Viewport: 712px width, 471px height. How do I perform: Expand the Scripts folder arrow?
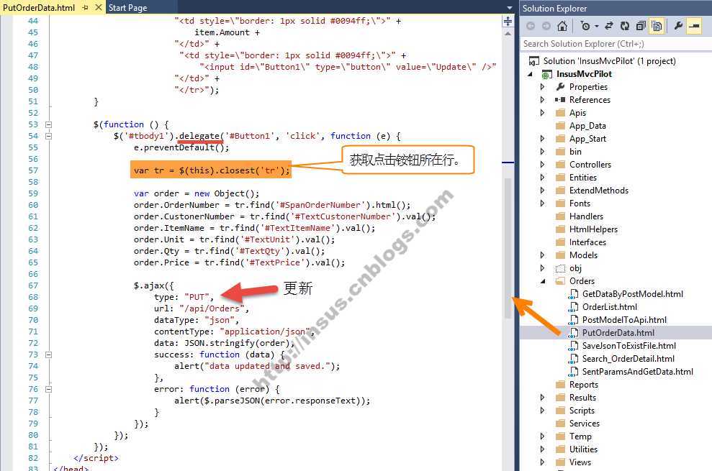tap(542, 410)
